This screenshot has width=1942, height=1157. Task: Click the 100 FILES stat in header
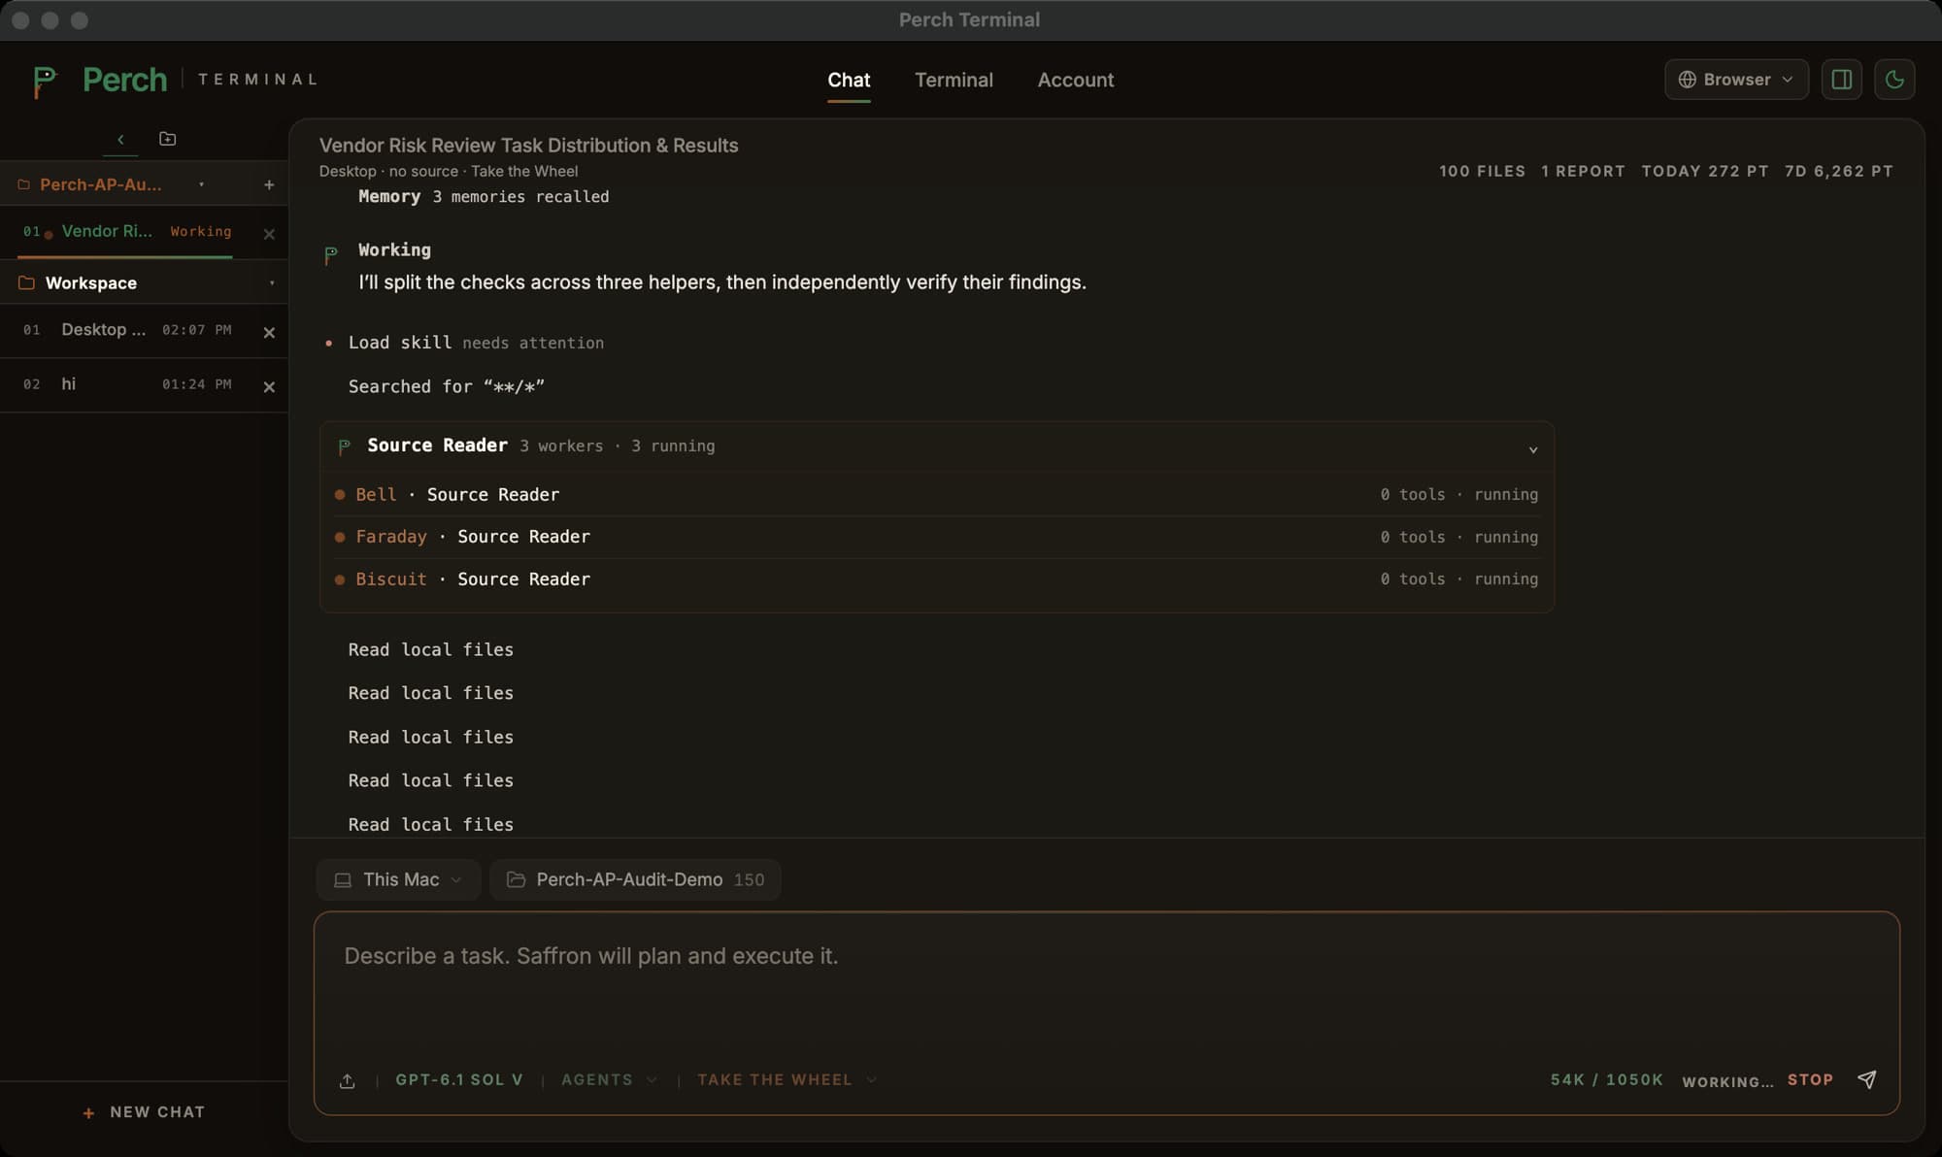(x=1482, y=171)
